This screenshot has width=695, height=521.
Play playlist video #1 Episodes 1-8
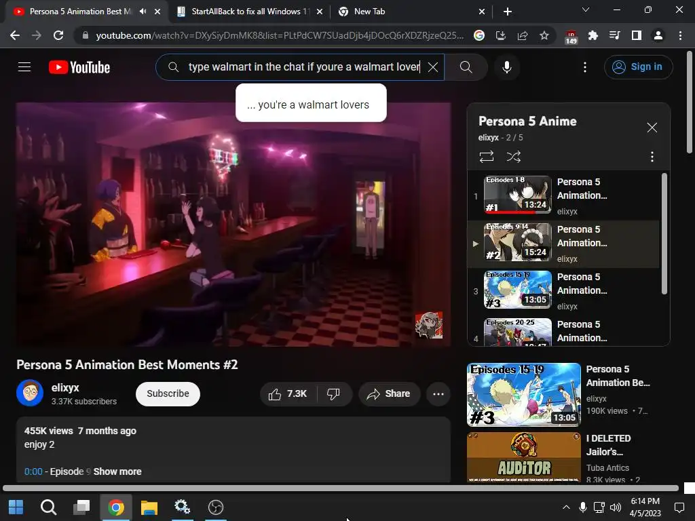click(563, 196)
